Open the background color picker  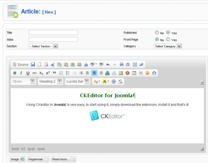click(x=106, y=81)
